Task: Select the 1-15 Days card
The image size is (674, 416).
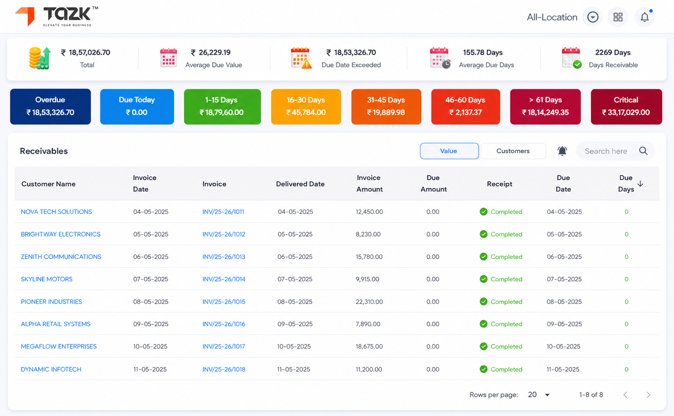Action: pyautogui.click(x=222, y=107)
